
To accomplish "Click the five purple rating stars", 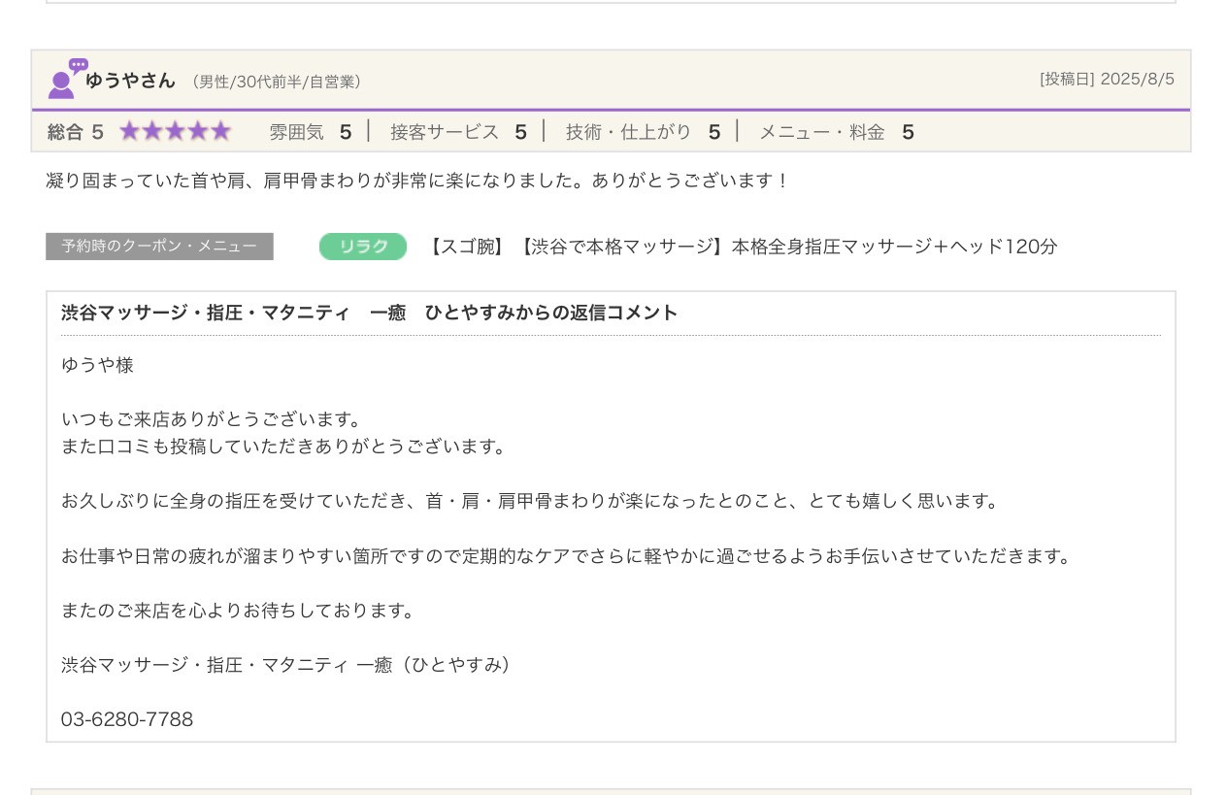I will 175,132.
